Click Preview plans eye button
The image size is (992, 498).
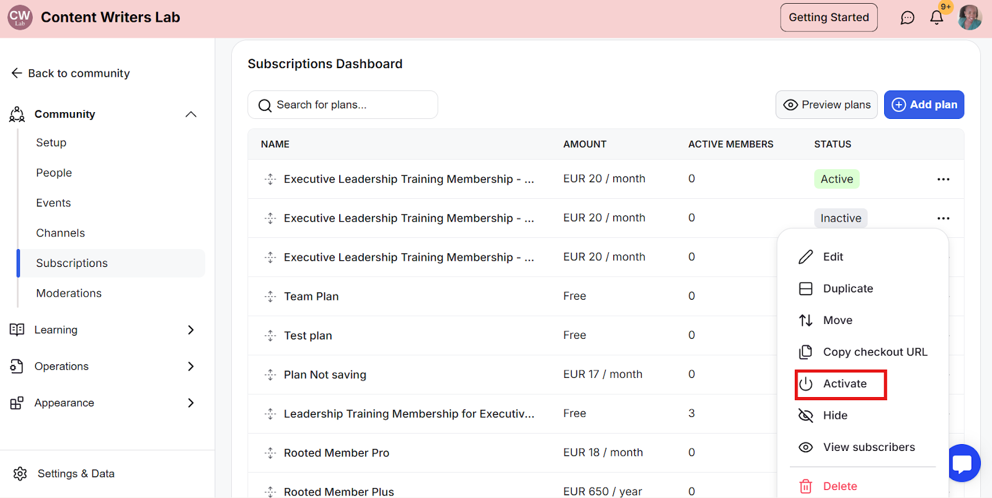826,105
